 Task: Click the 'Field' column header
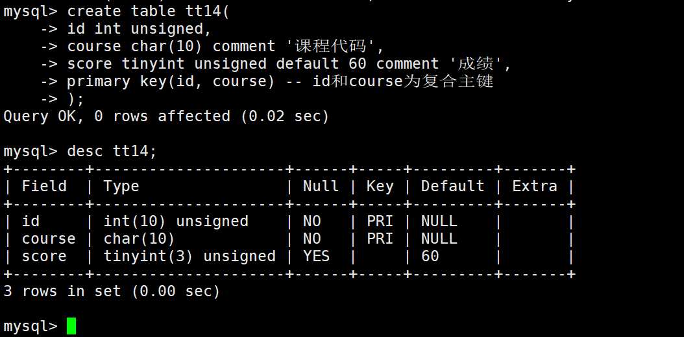(44, 187)
